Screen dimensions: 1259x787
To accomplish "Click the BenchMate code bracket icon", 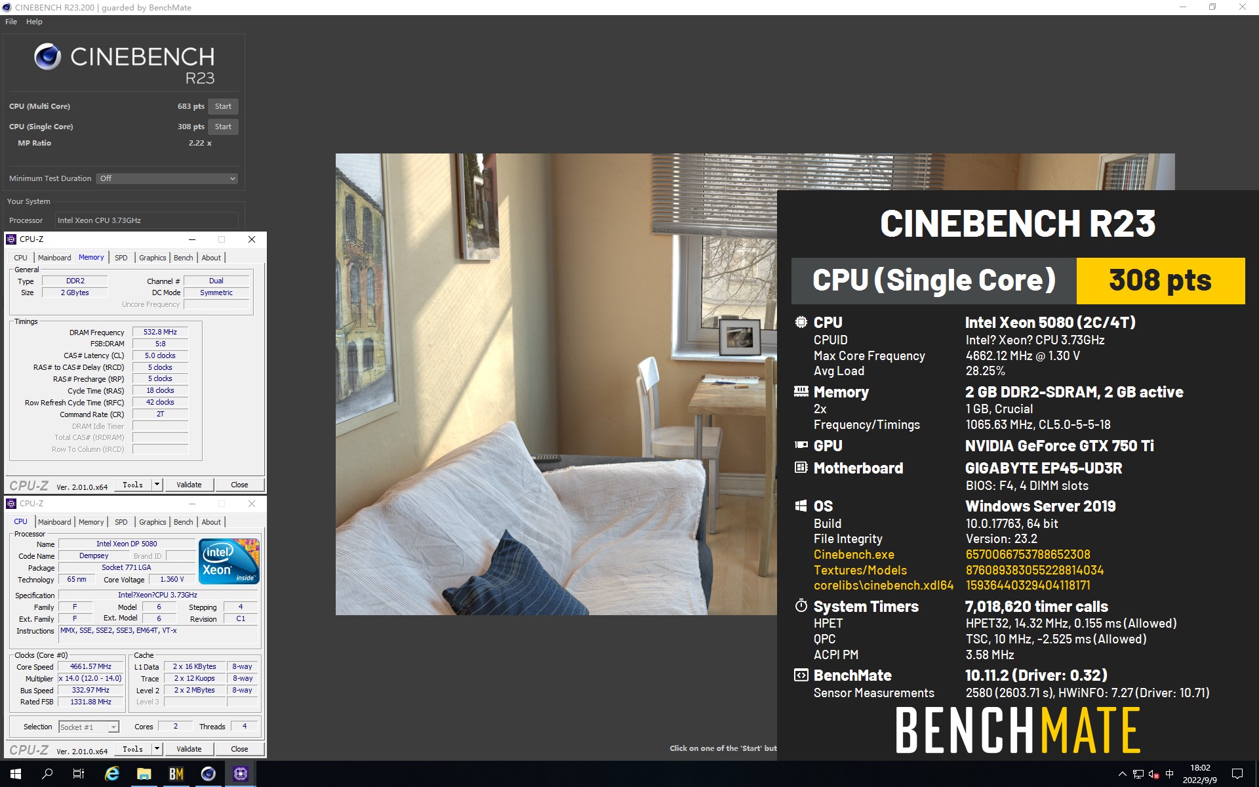I will tap(801, 675).
